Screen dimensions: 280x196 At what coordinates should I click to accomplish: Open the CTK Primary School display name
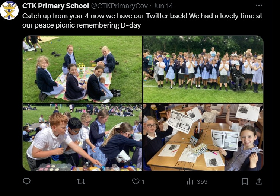(x=55, y=6)
